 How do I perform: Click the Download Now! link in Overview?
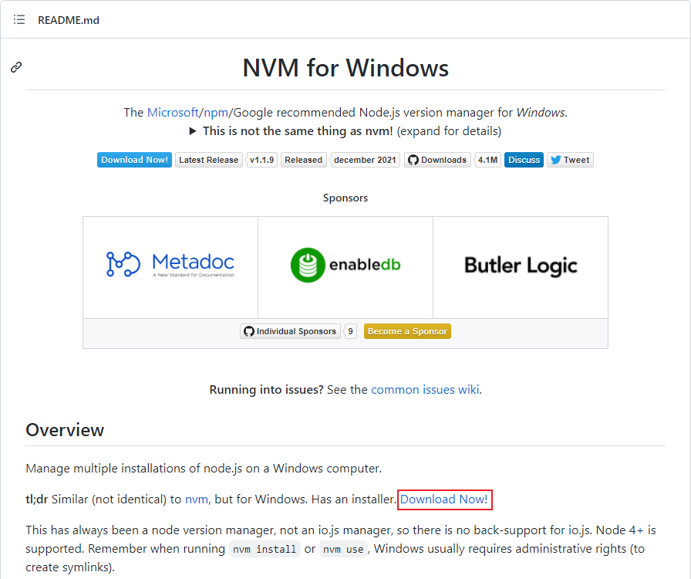click(443, 499)
